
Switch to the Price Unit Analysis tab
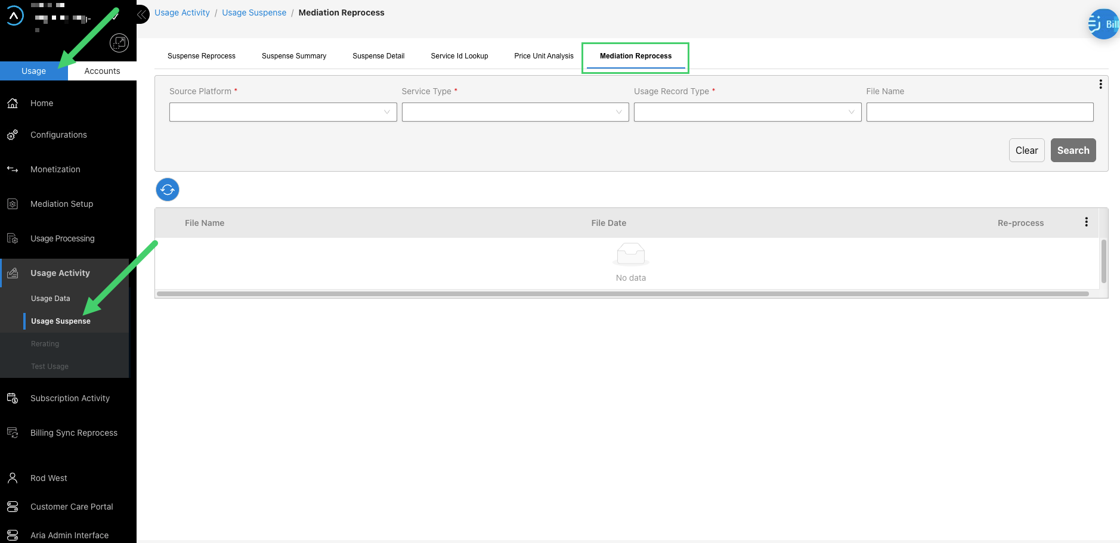tap(544, 56)
